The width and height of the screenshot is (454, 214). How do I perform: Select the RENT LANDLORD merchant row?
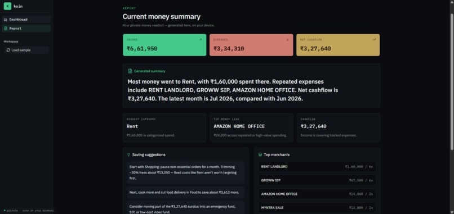pyautogui.click(x=317, y=167)
